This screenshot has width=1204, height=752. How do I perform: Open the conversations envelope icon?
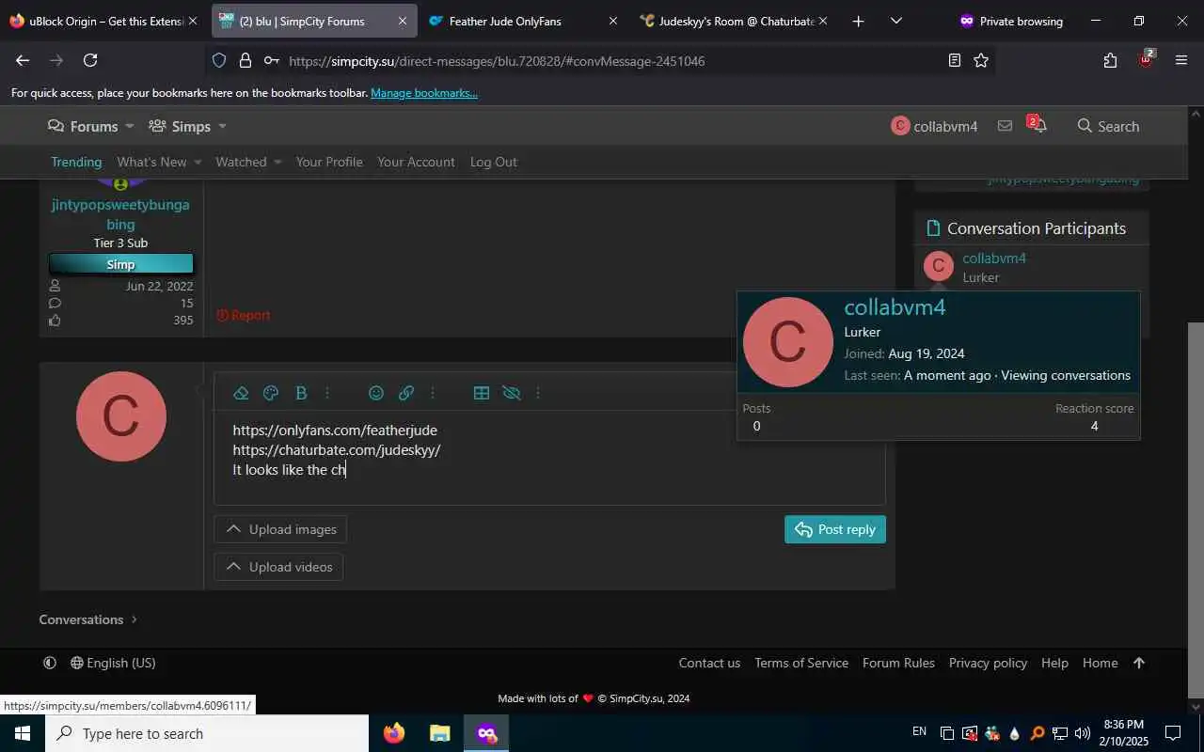(x=1005, y=126)
